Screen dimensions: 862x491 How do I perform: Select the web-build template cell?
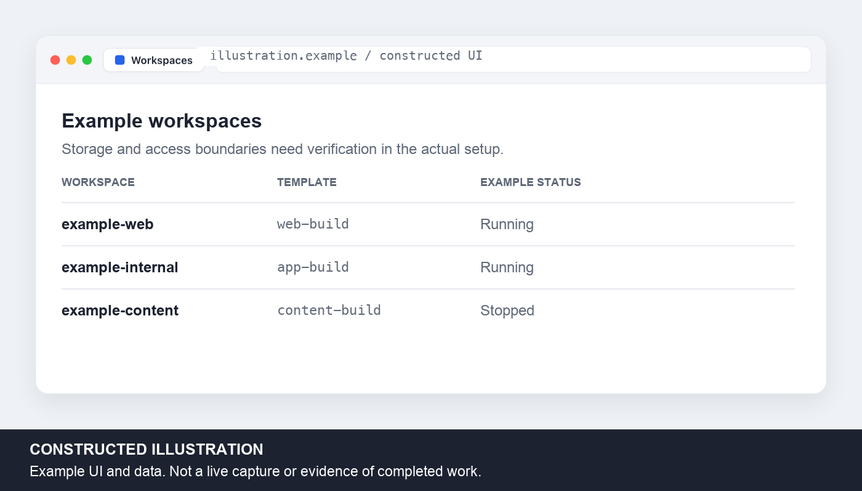313,224
